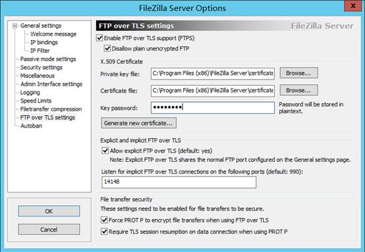This screenshot has width=365, height=252.
Task: Uncheck Force PROT P encryption option
Action: point(104,220)
